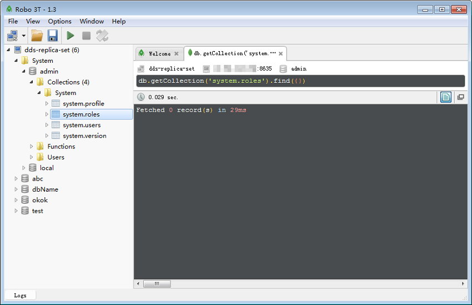The height and width of the screenshot is (305, 472).
Task: Expand the test database node
Action: coord(16,211)
